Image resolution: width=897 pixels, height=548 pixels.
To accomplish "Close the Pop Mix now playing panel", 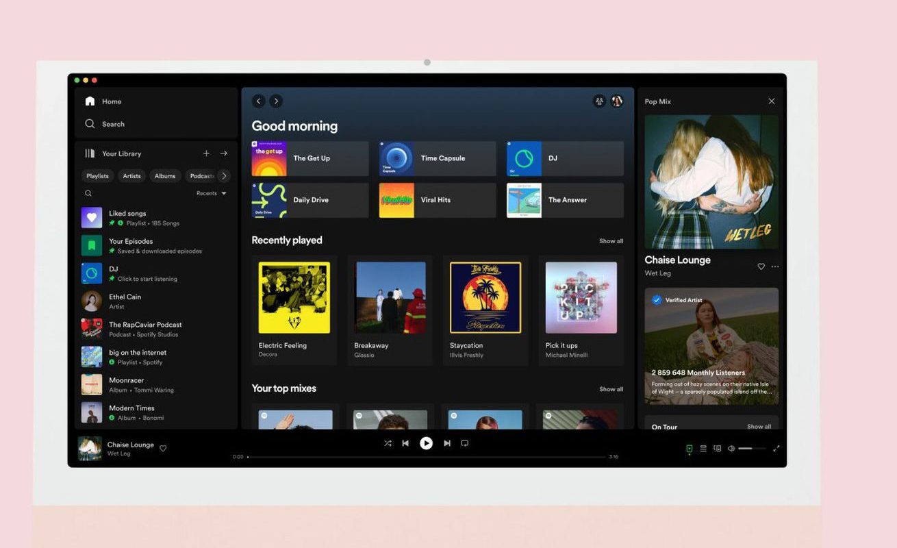I will 772,101.
